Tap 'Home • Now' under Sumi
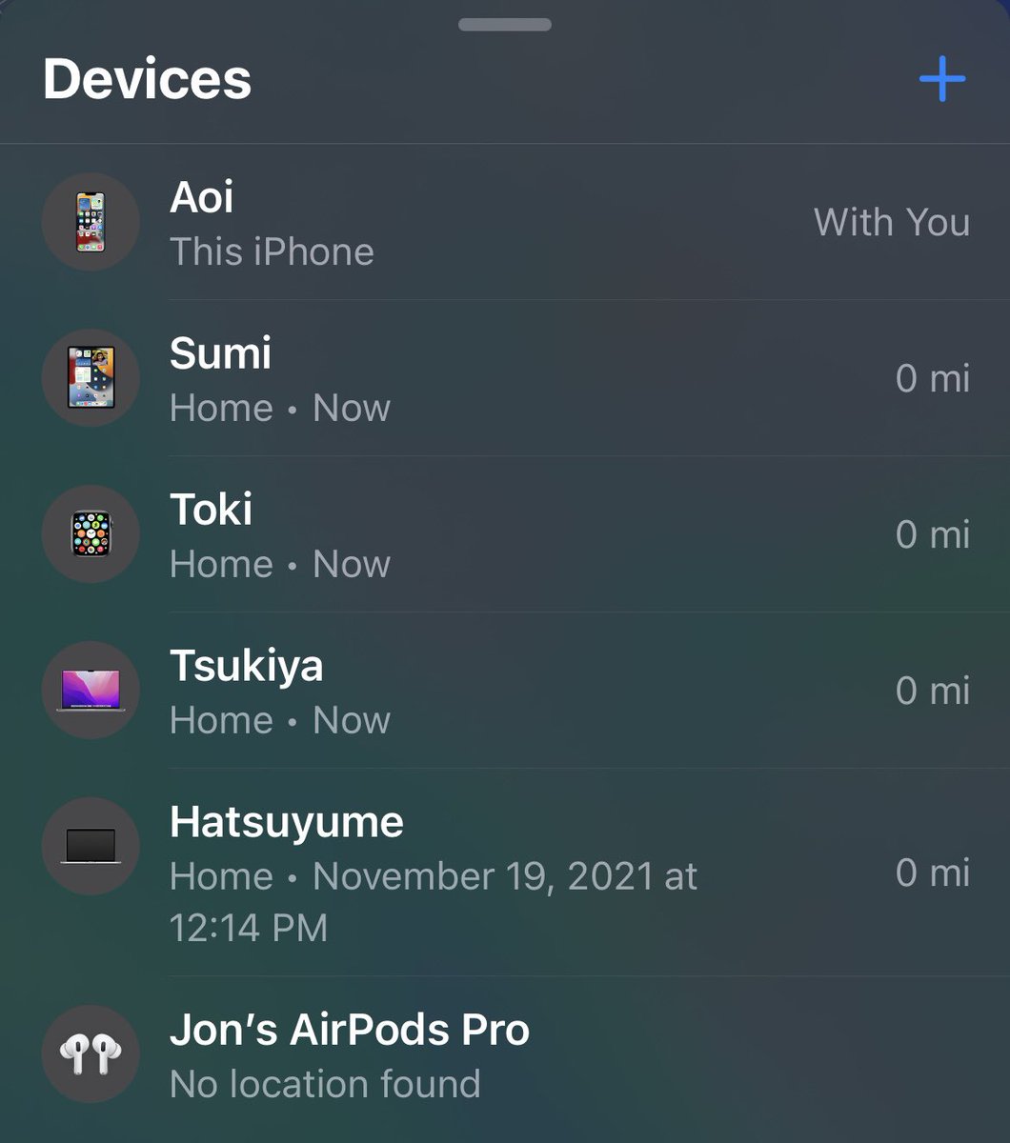The width and height of the screenshot is (1010, 1143). 280,408
